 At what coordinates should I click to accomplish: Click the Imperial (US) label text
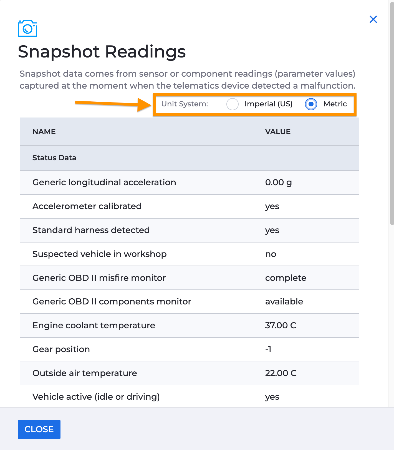pyautogui.click(x=269, y=104)
